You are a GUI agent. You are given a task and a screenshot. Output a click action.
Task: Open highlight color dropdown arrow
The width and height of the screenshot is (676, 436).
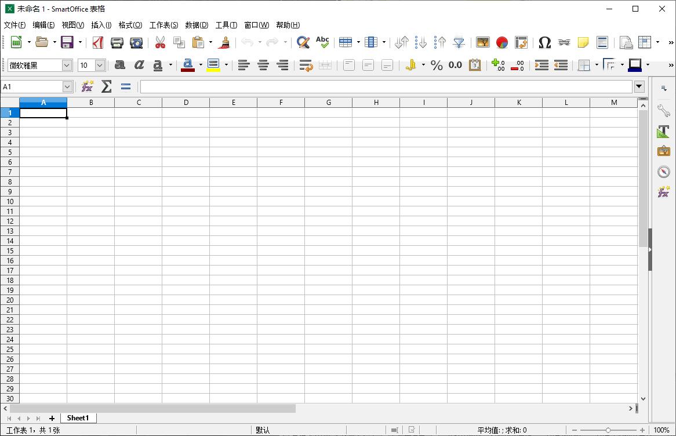pos(226,65)
